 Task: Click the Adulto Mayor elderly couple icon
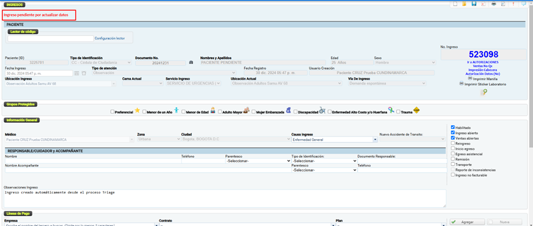pos(246,111)
